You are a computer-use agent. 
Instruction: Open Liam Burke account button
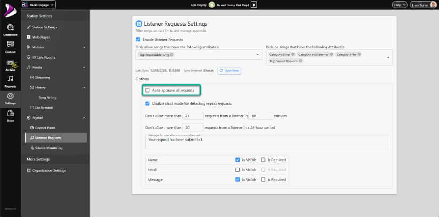coord(423,5)
